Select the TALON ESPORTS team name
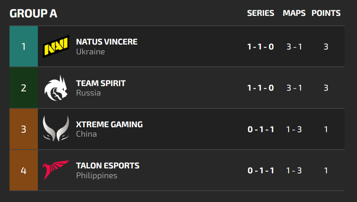Image resolution: width=357 pixels, height=202 pixels. pos(108,165)
